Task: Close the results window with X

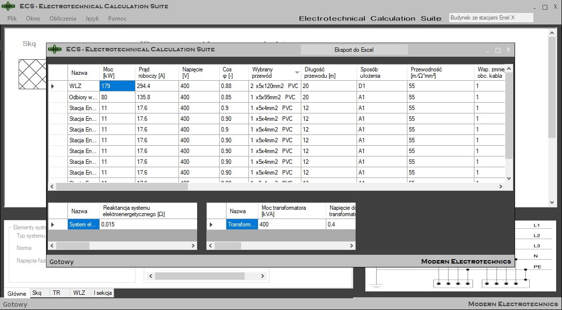Action: point(508,50)
